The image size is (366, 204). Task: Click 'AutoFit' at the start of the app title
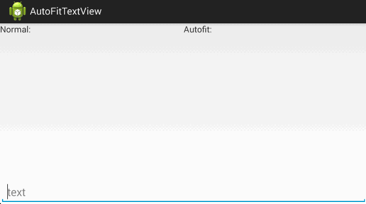point(46,11)
